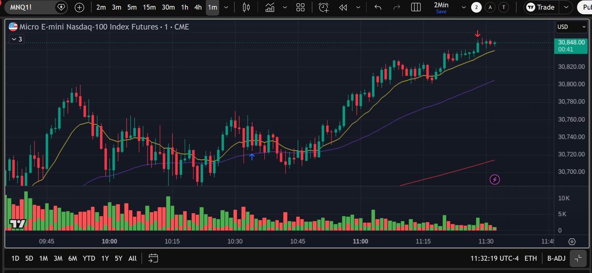Click the compare or add symbol plus icon
Screen dimensions: 592x273
(x=79, y=7)
